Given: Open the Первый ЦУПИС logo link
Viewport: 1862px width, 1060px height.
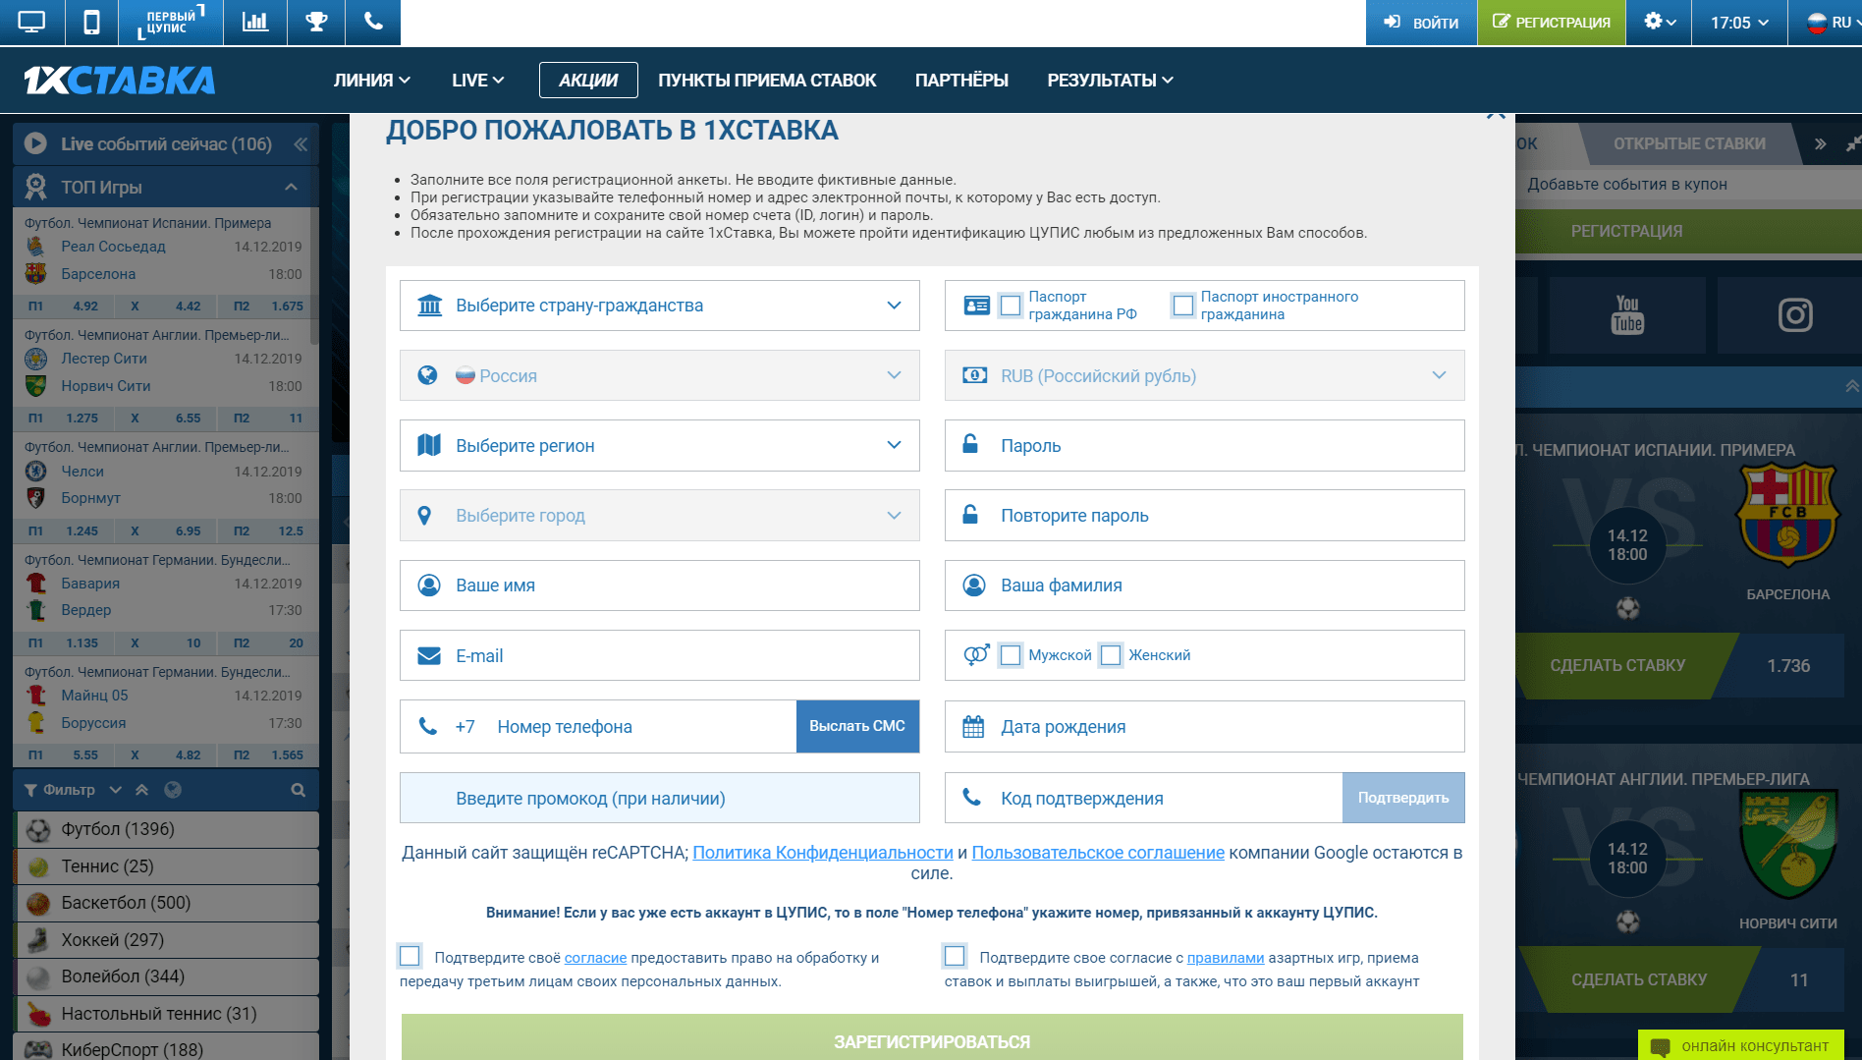Looking at the screenshot, I should (171, 22).
